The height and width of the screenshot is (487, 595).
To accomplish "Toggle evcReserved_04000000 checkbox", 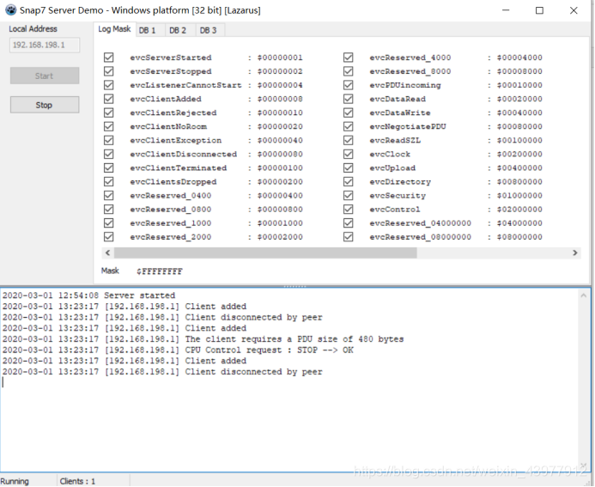I will pyautogui.click(x=349, y=222).
